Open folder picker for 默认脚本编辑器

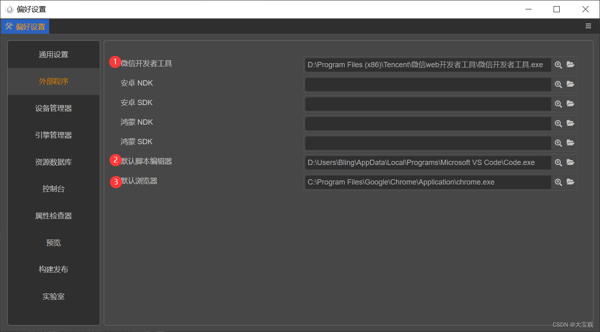[x=570, y=163]
